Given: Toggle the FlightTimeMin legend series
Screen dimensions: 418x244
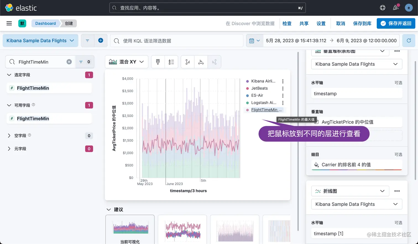Looking at the screenshot, I should [266, 110].
